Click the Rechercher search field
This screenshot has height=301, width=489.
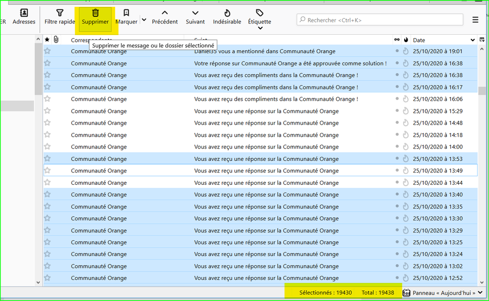click(380, 20)
